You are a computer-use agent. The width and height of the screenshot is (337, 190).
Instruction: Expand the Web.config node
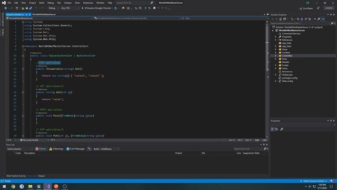(x=276, y=81)
